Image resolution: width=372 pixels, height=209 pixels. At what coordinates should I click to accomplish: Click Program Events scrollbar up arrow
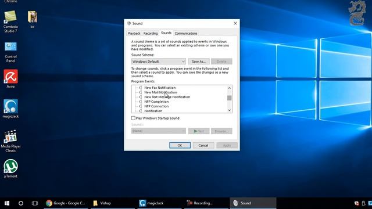[x=229, y=88]
